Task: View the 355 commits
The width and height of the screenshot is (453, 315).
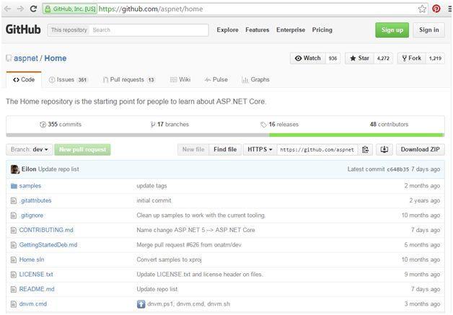Action: coord(61,125)
